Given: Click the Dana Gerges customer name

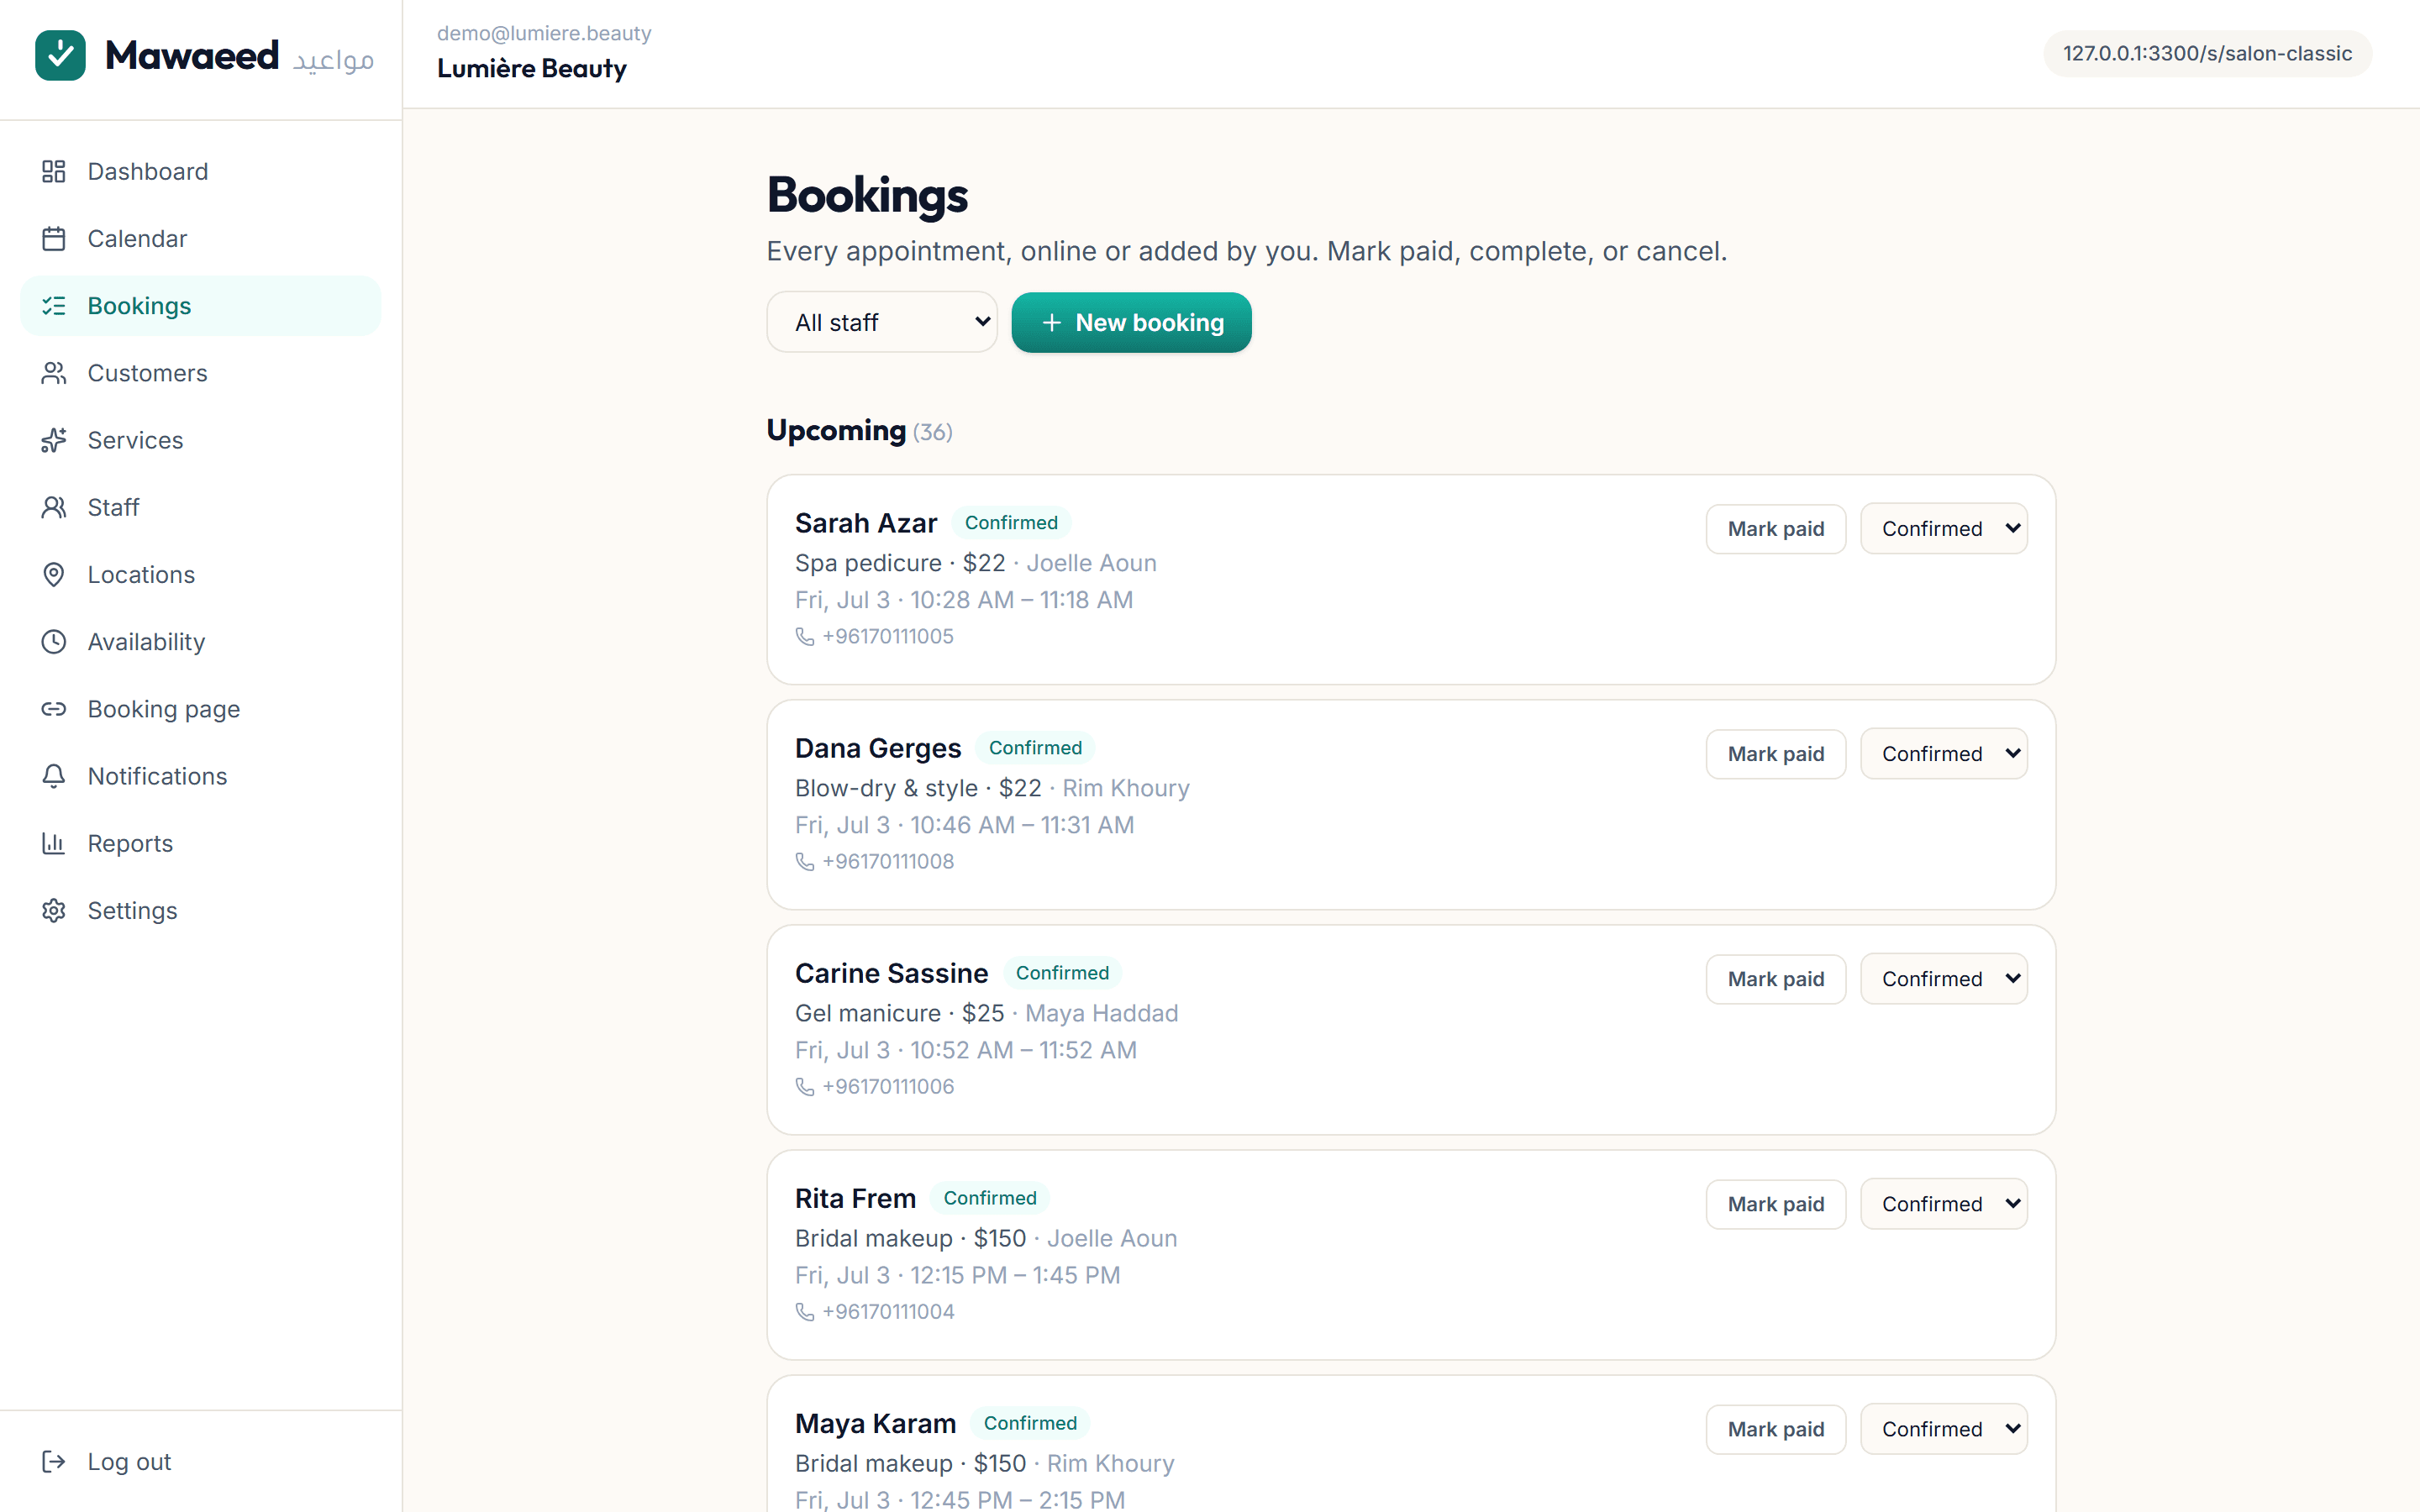Looking at the screenshot, I should click(878, 748).
